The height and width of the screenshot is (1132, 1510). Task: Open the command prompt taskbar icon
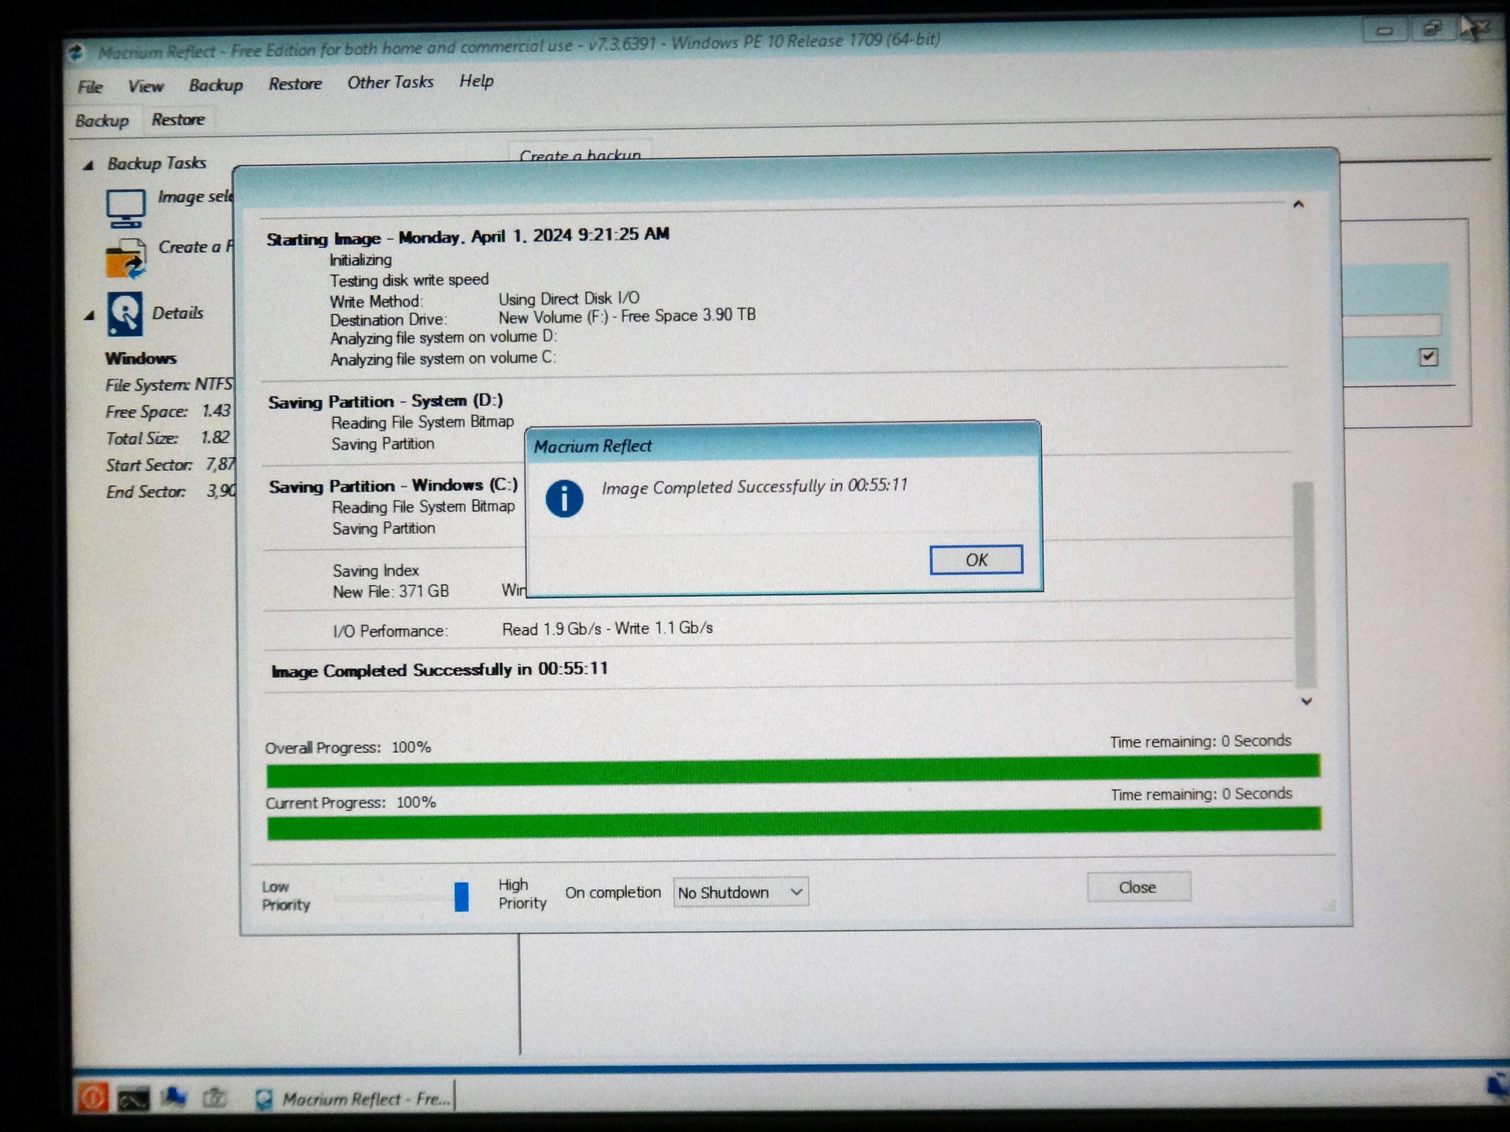[x=133, y=1099]
